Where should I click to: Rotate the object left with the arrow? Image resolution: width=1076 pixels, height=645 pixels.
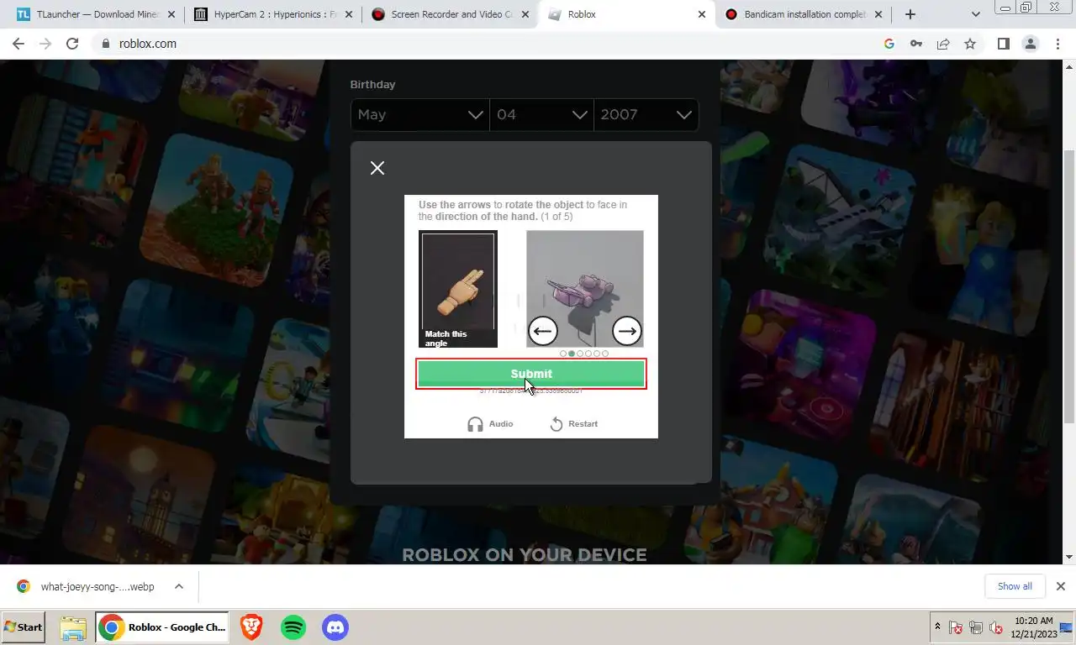click(543, 331)
